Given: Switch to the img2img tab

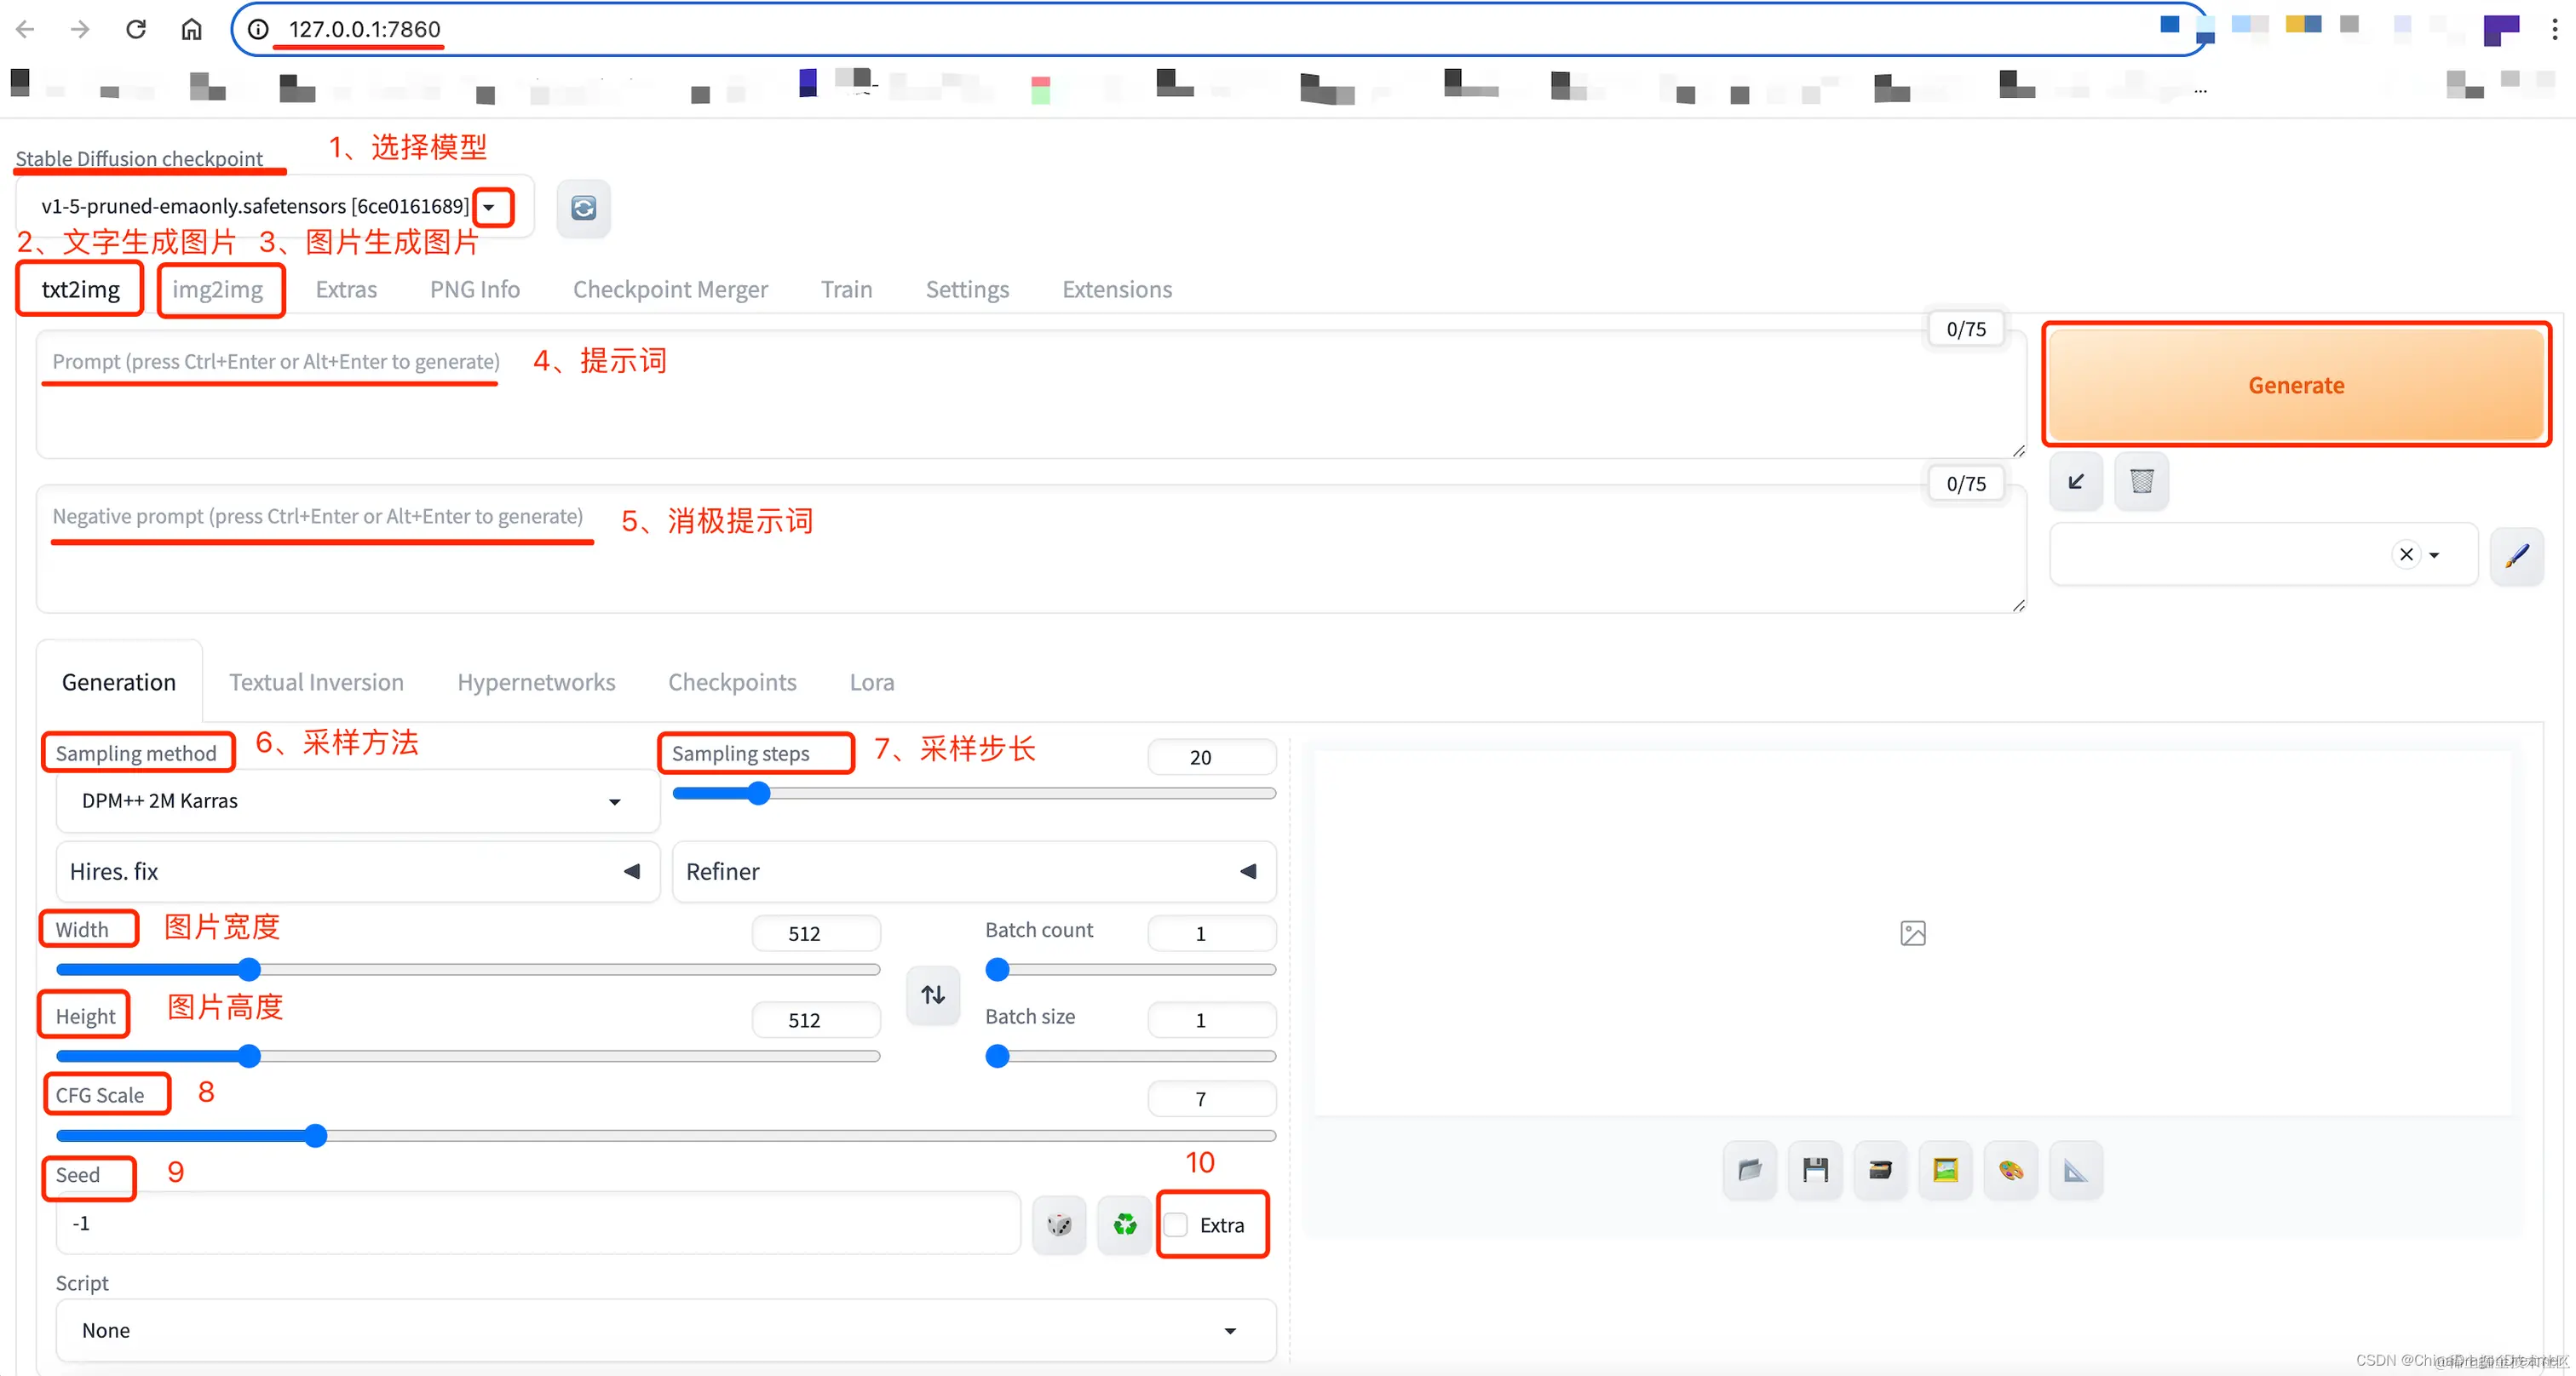Looking at the screenshot, I should click(218, 290).
